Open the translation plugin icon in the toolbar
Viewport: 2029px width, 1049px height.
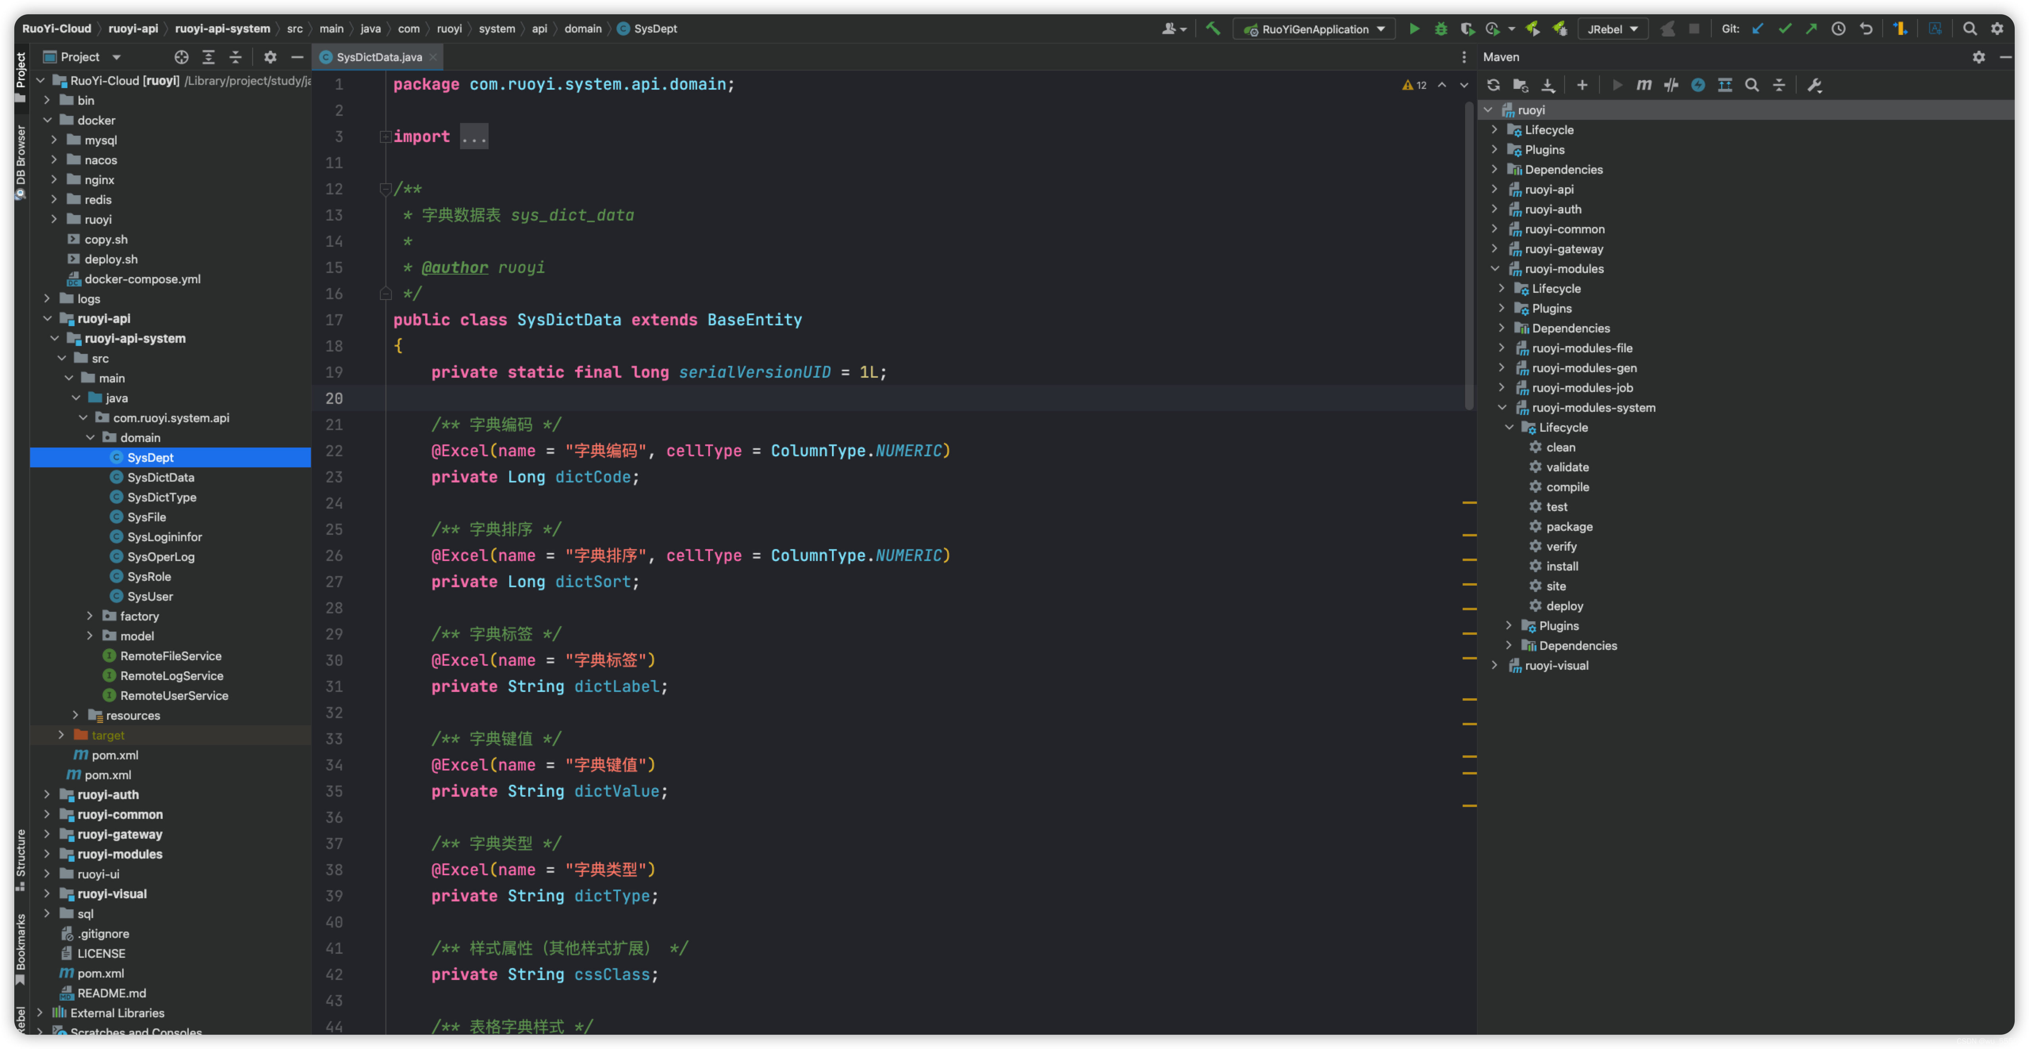click(x=1935, y=29)
